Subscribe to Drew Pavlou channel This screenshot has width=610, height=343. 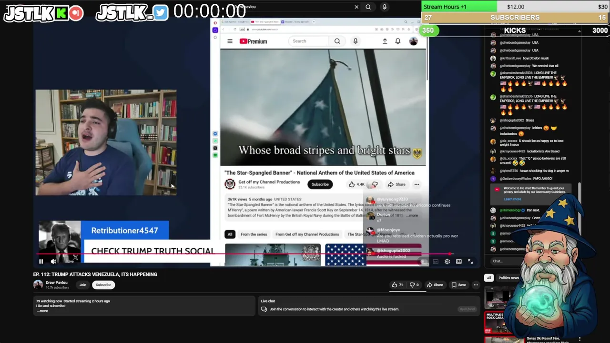click(103, 285)
